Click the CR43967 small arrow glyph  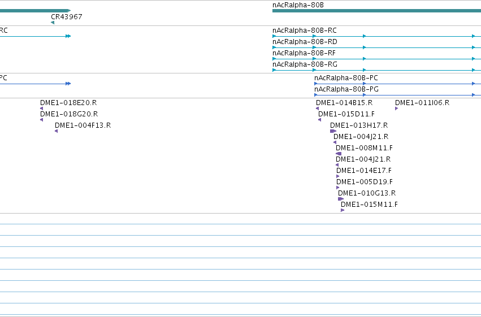(53, 23)
